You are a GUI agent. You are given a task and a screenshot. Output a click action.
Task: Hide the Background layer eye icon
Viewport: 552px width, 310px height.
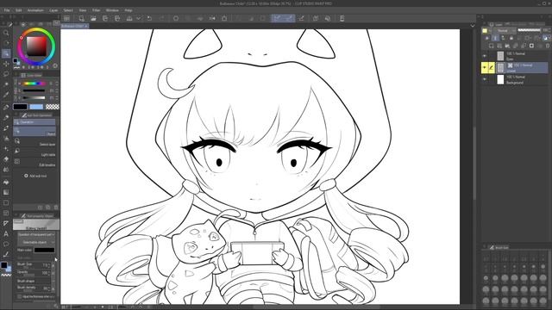485,79
